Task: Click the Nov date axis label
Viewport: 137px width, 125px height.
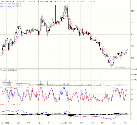Action: click(39, 123)
